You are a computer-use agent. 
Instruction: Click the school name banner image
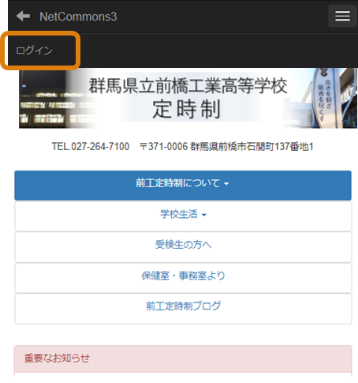click(188, 98)
